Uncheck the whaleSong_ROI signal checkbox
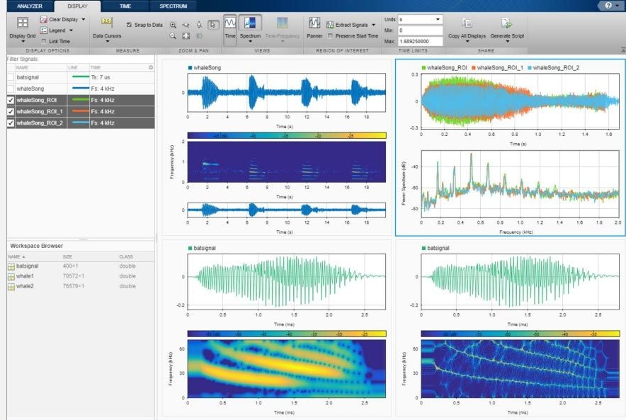Image resolution: width=626 pixels, height=420 pixels. click(11, 100)
